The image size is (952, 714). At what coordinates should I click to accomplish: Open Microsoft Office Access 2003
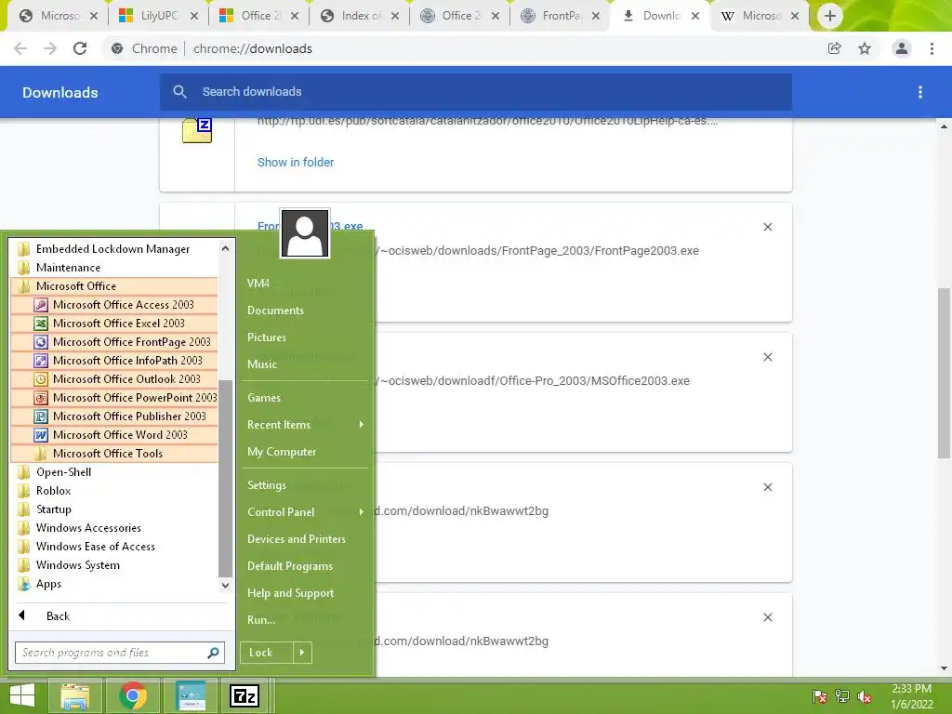114,305
